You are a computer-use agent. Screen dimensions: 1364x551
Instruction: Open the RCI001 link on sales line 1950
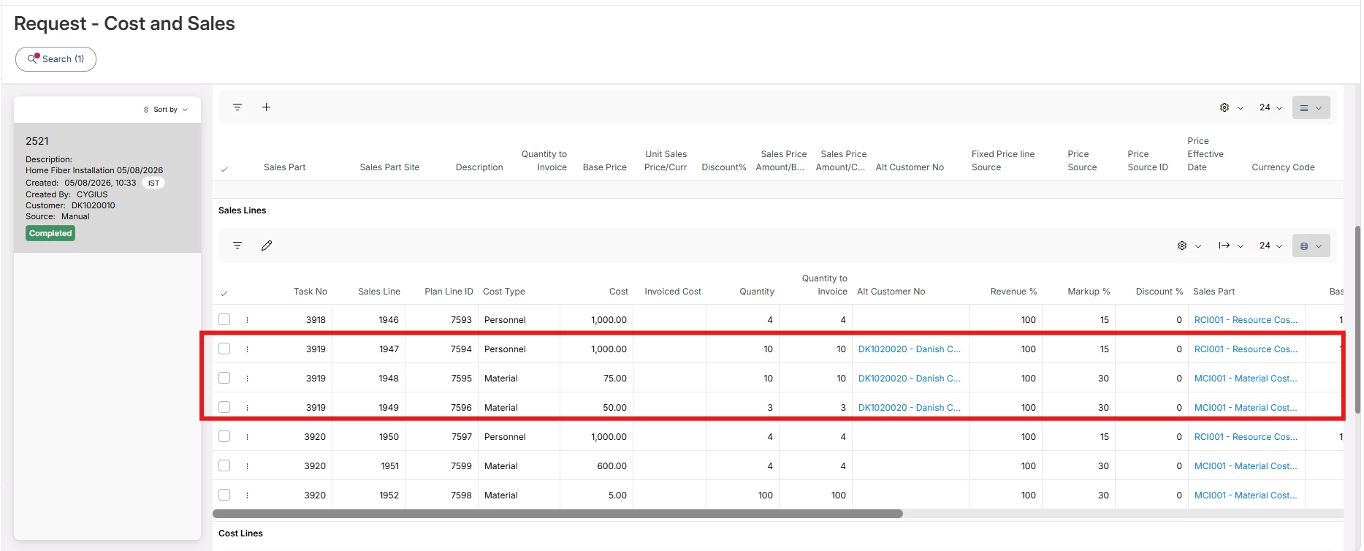click(1246, 437)
